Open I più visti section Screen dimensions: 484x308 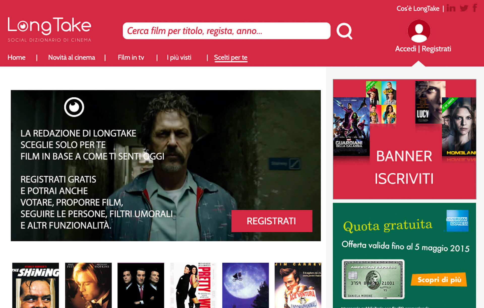click(x=179, y=57)
